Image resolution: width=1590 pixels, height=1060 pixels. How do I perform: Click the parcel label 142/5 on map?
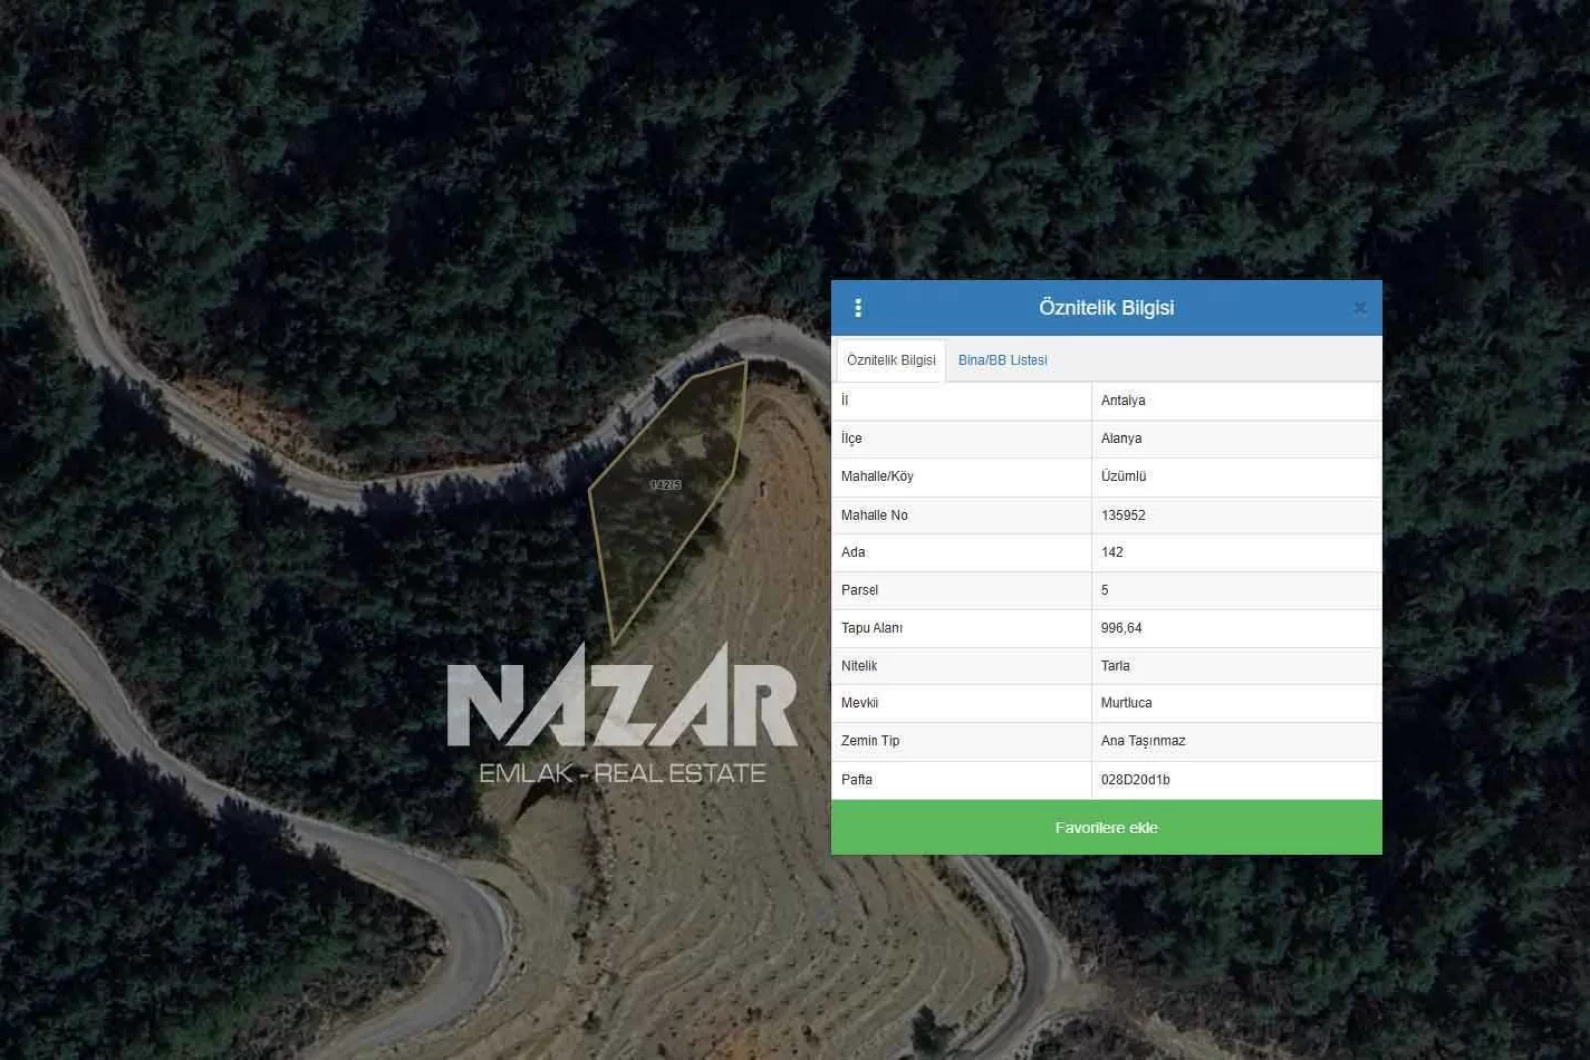(665, 485)
